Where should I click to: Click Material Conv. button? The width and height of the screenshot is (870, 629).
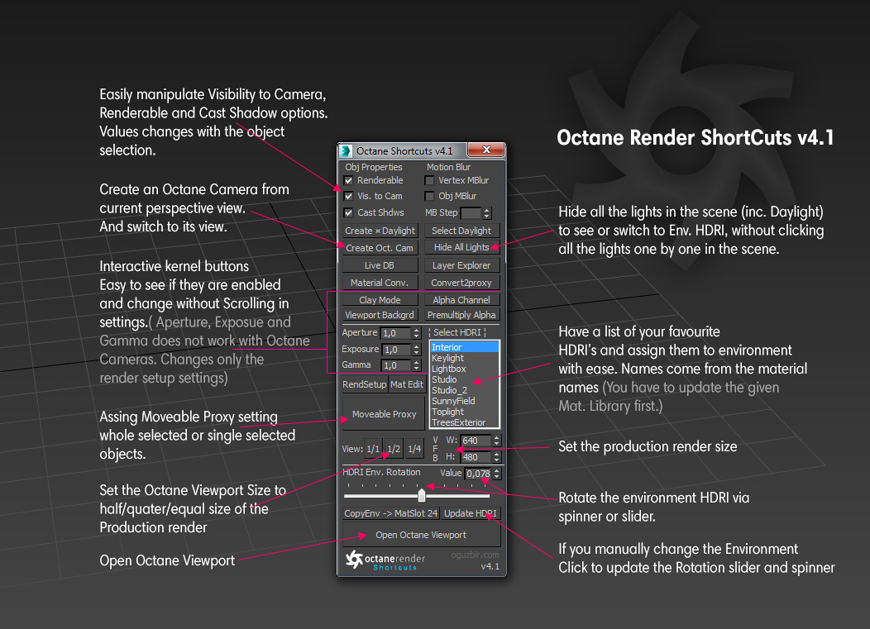(380, 283)
